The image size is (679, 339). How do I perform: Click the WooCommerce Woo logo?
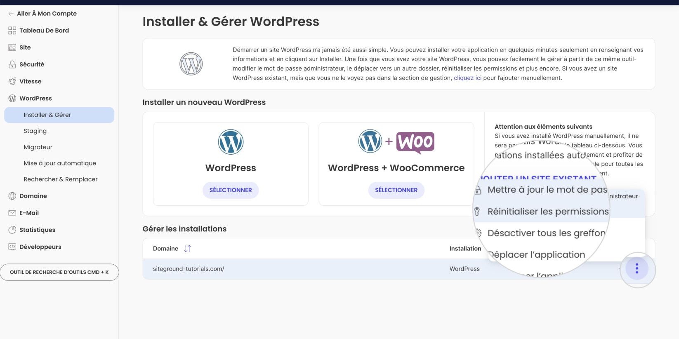[415, 143]
